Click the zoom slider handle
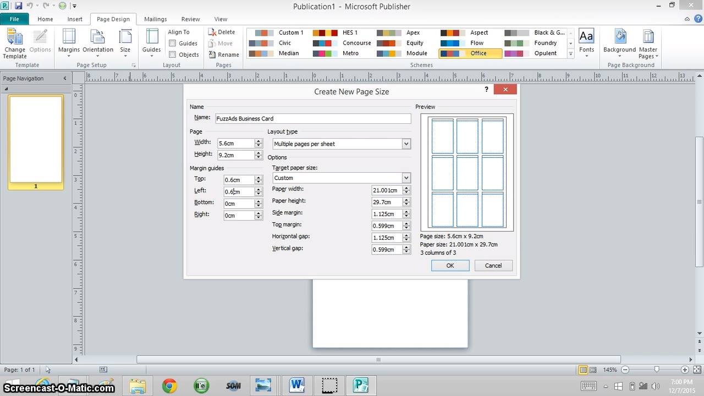 click(x=657, y=370)
